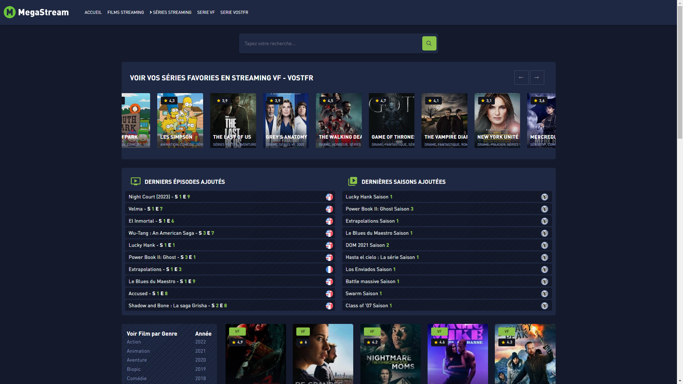Open Les Simpson series poster
The image size is (683, 384).
click(x=180, y=121)
